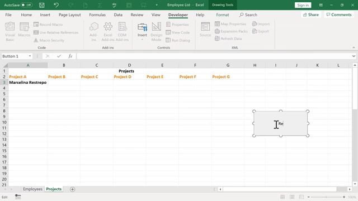Toggle AutoSave switch
Viewport: 358px width, 201px height.
27,5
